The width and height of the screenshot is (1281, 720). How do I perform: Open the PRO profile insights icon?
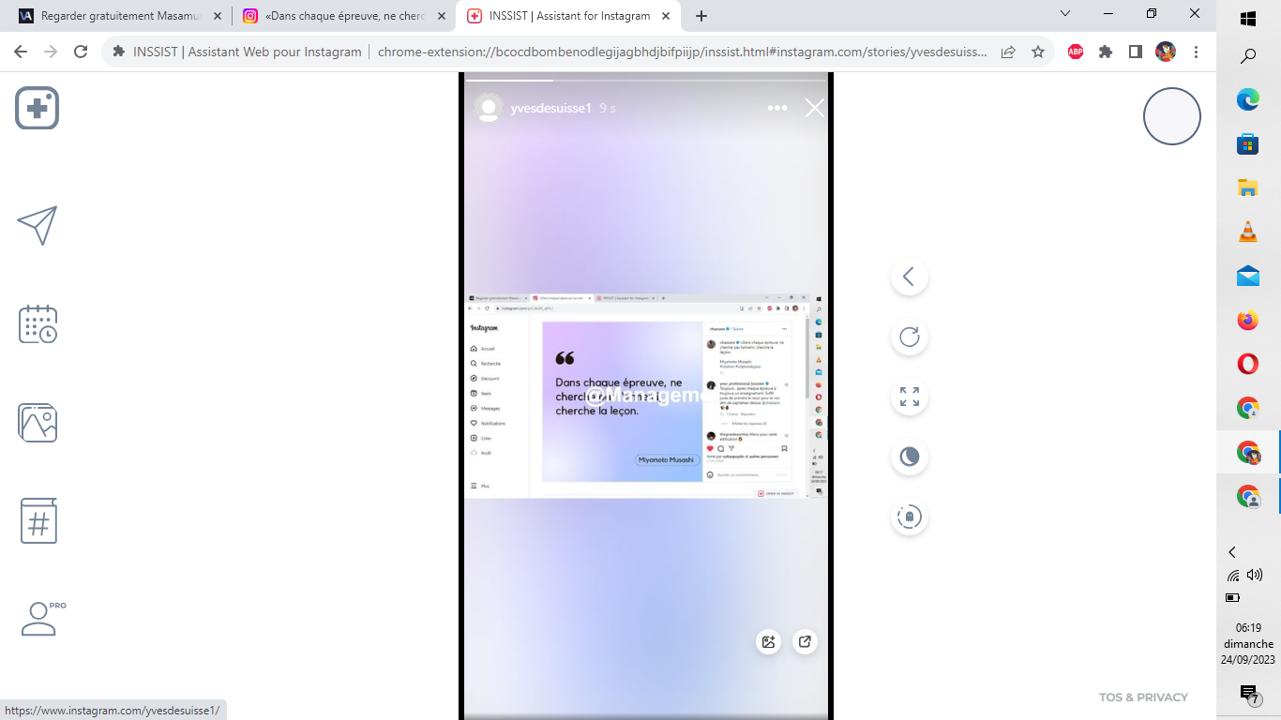[39, 619]
